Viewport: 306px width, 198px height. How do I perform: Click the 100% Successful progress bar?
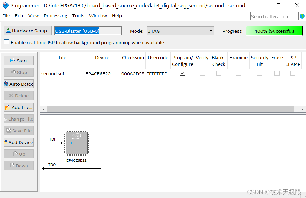(274, 31)
